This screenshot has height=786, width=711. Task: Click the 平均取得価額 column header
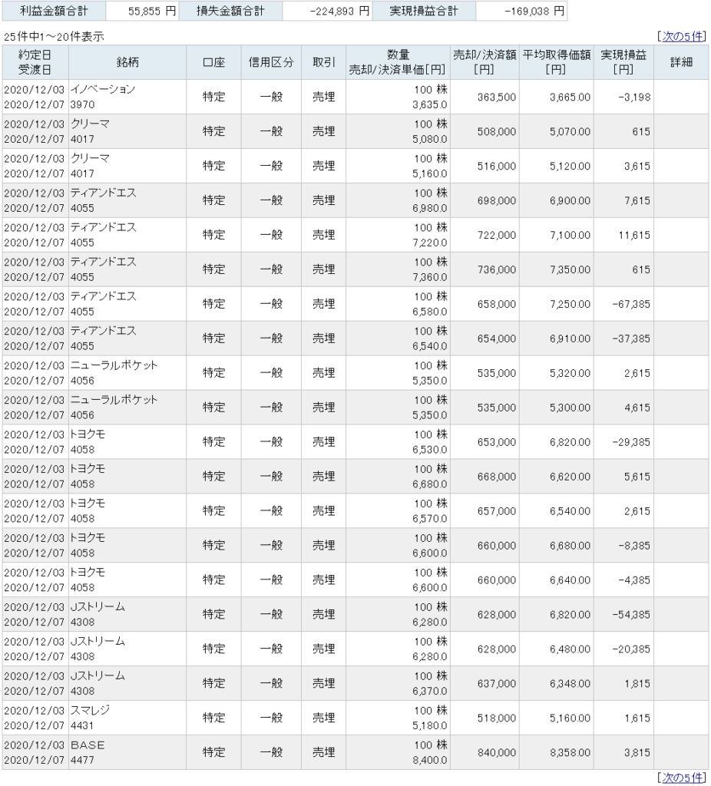[557, 62]
